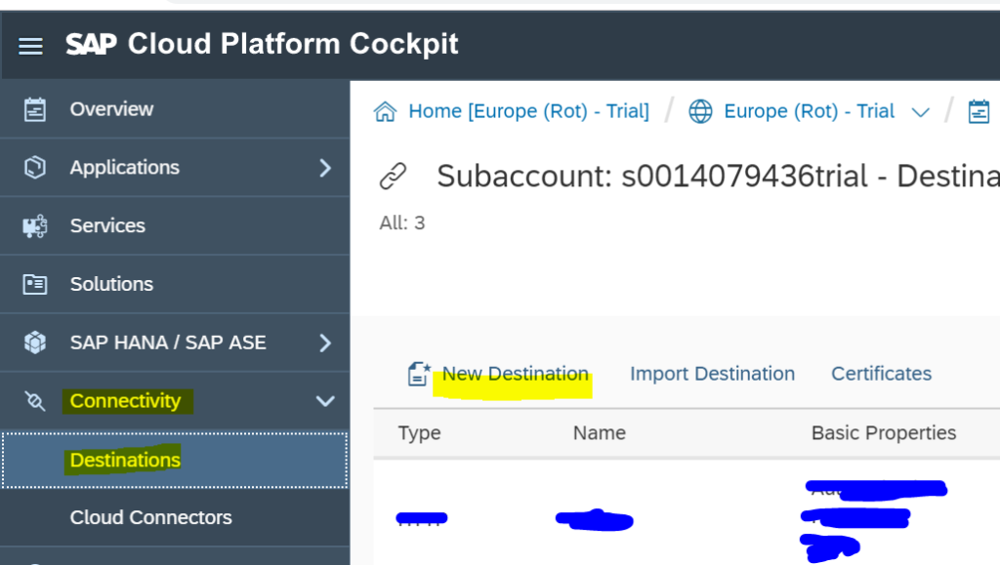Click the subaccount icon at breadcrumb end
Screen dimensions: 1000x565
pyautogui.click(x=979, y=111)
